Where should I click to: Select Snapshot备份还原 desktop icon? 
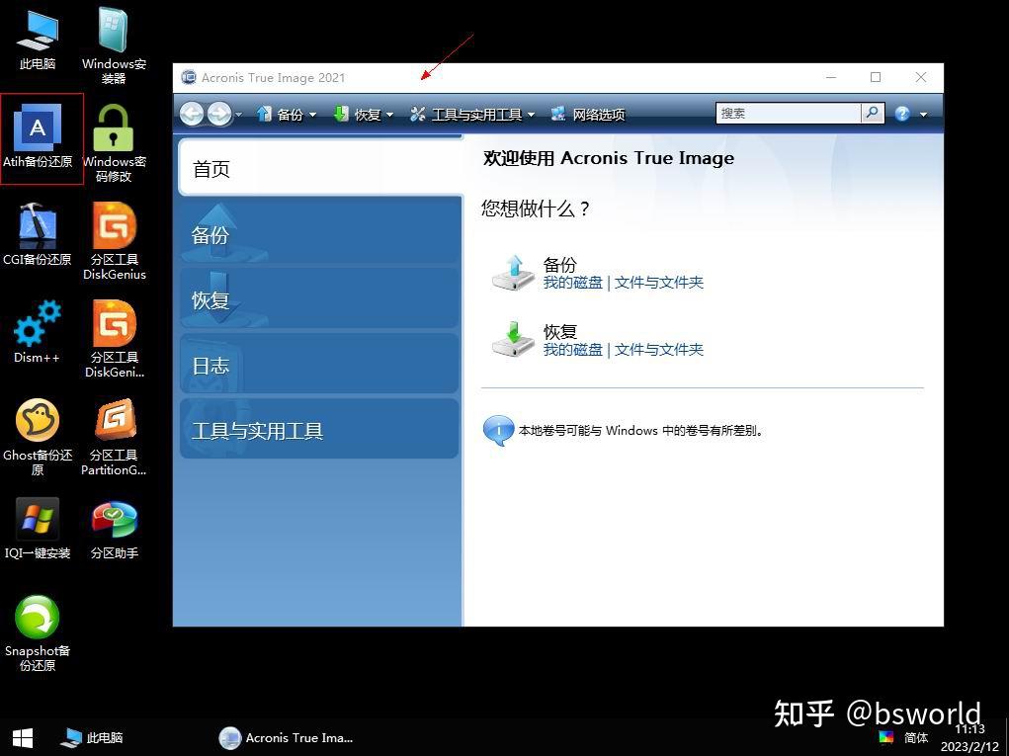[38, 633]
